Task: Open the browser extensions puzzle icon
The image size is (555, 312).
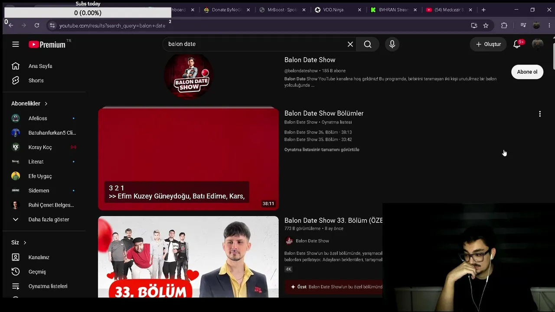Action: click(x=504, y=26)
